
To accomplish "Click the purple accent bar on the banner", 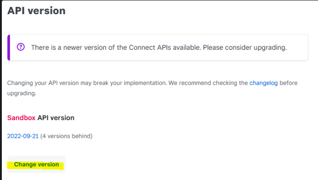I will [x=9, y=48].
